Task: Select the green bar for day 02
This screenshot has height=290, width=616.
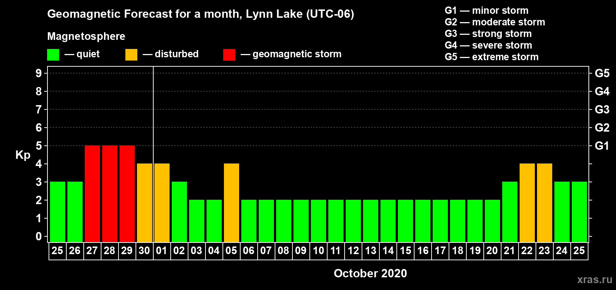Action: (179, 212)
